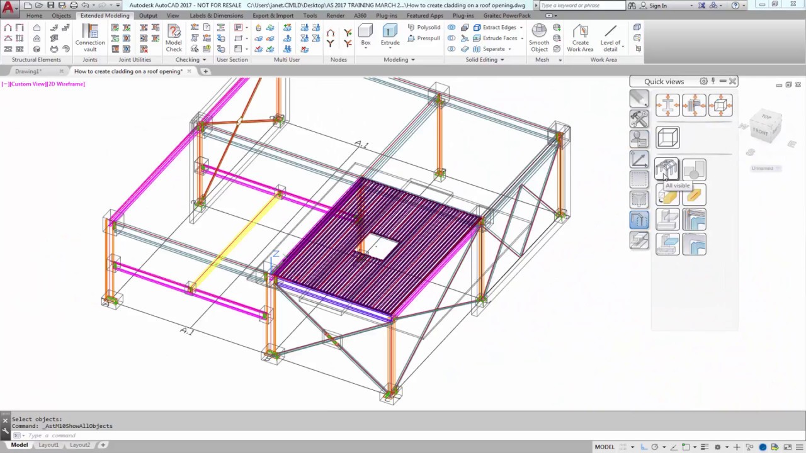Click the All visible quick view icon

point(667,169)
